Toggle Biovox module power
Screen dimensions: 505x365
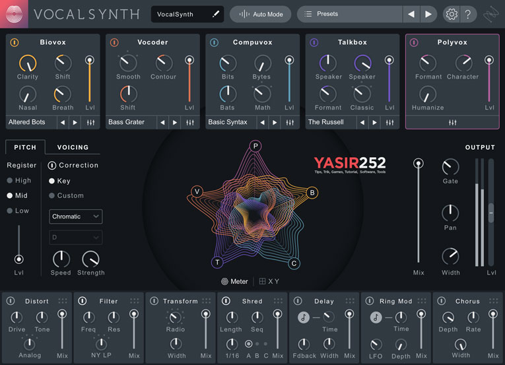click(x=15, y=42)
